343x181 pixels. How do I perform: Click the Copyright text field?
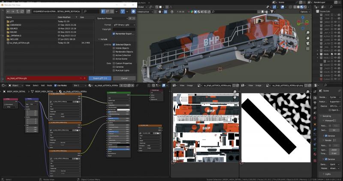point(124,29)
